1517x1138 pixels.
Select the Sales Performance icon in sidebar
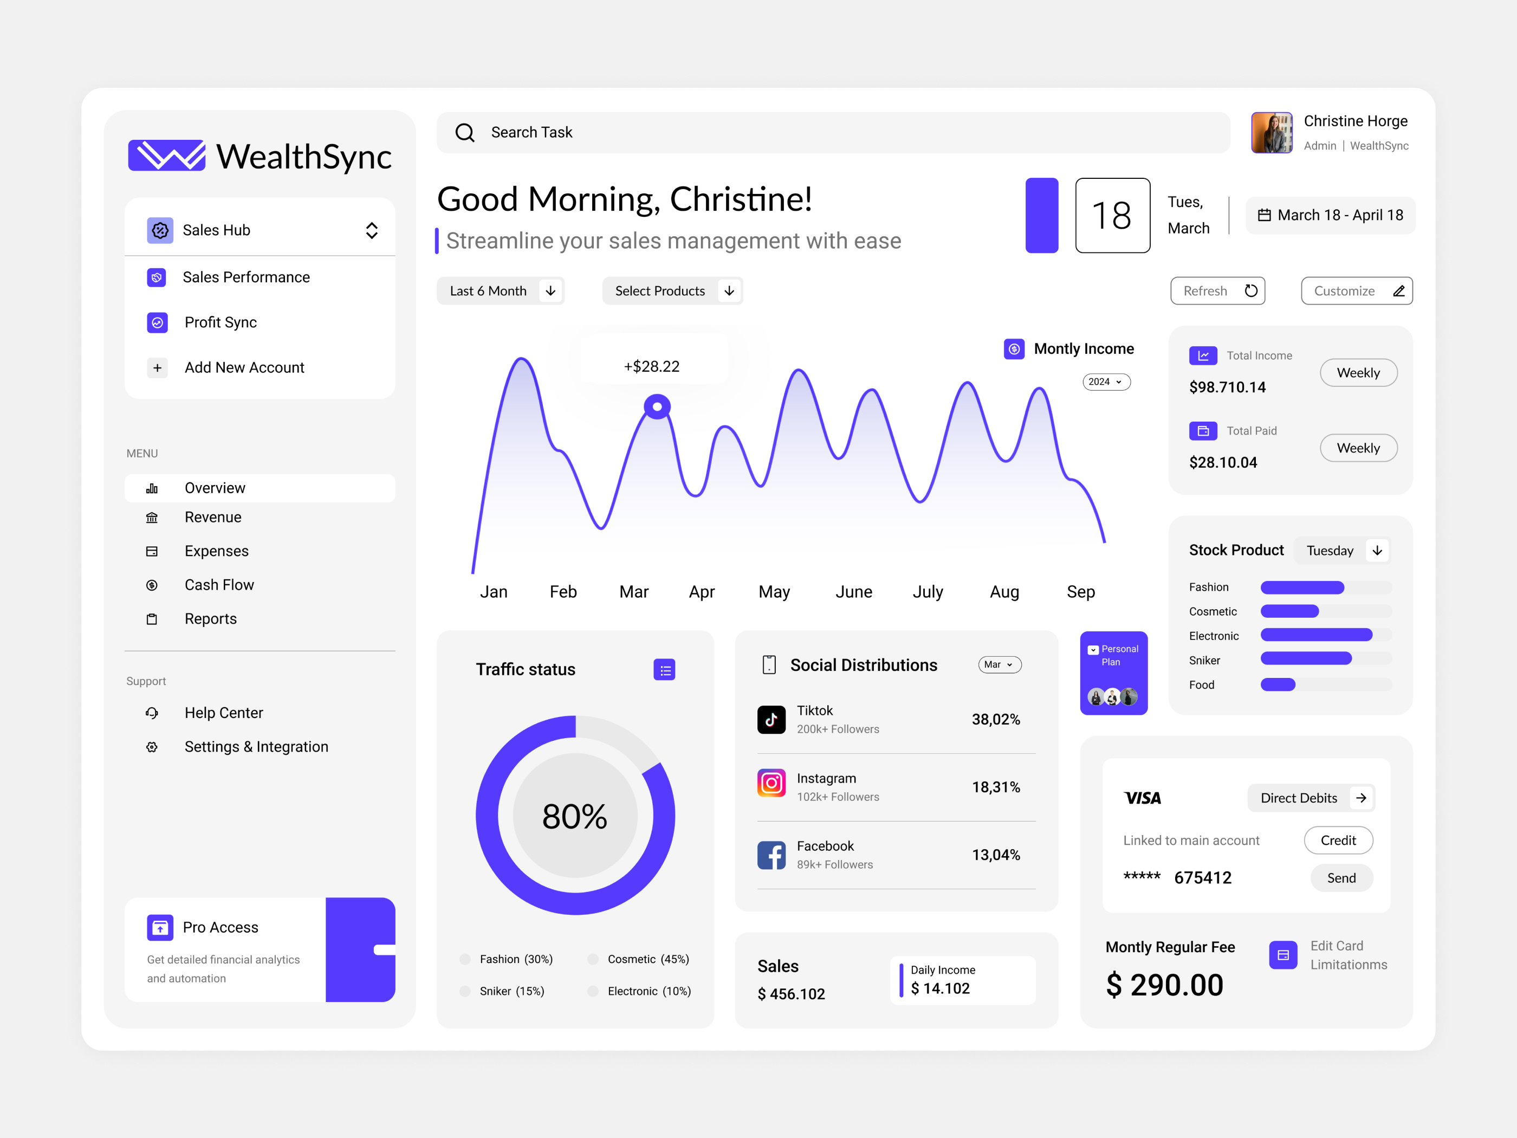tap(158, 277)
